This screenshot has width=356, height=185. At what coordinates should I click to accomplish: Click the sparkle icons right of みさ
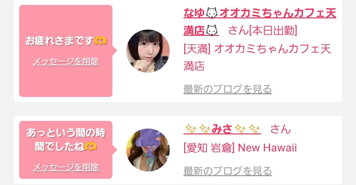(x=247, y=129)
